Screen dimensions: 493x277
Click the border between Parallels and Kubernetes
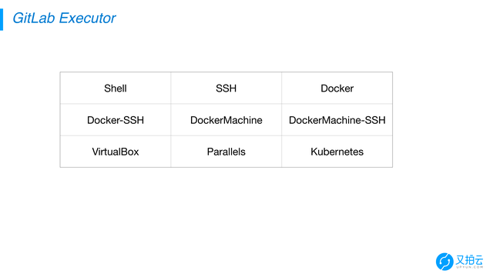(x=282, y=152)
